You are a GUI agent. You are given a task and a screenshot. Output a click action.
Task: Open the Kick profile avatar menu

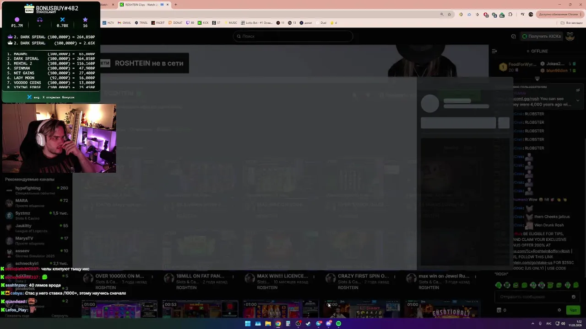[x=570, y=36]
